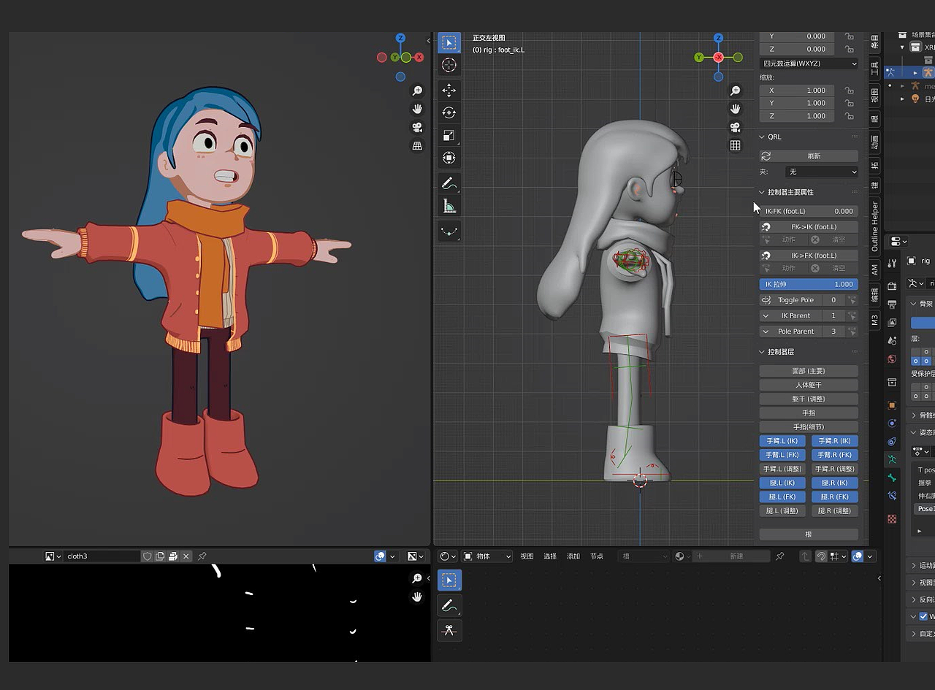Image resolution: width=935 pixels, height=690 pixels.
Task: Open the 添加 menu in node editor
Action: 573,556
